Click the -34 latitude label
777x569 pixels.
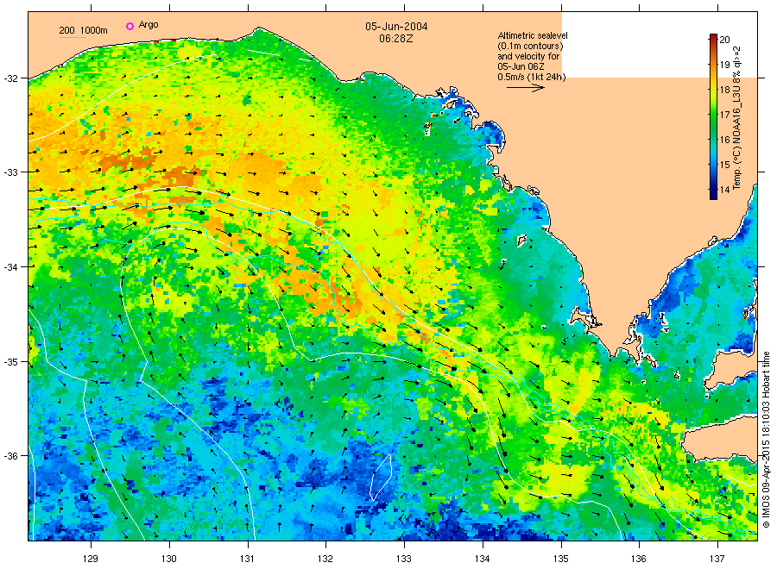tap(11, 267)
